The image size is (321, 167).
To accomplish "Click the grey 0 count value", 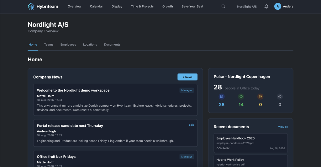I will pos(280,104).
